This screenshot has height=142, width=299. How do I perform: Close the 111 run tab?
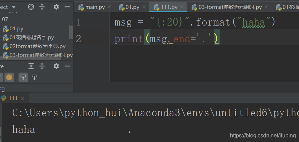(23, 98)
